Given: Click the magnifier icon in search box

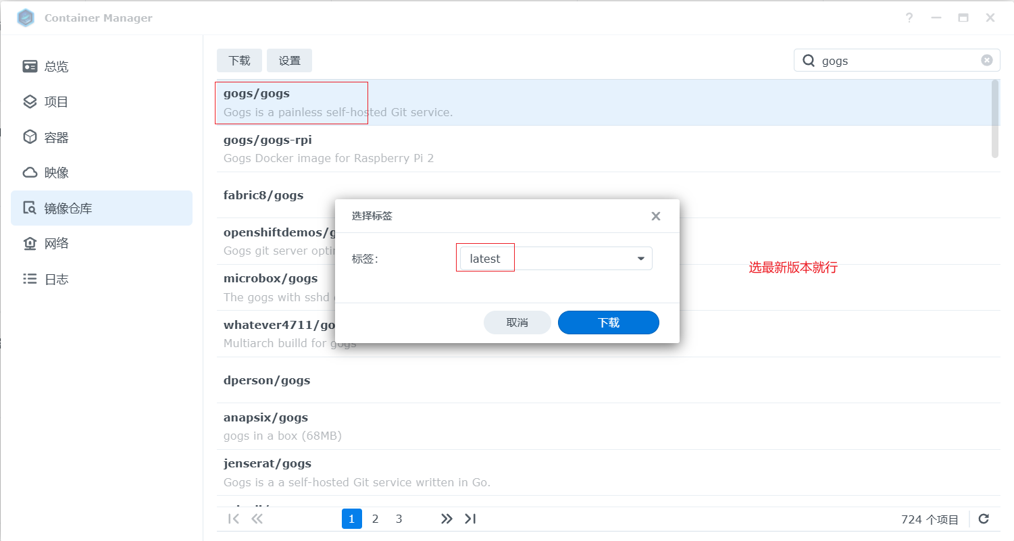Looking at the screenshot, I should [808, 61].
